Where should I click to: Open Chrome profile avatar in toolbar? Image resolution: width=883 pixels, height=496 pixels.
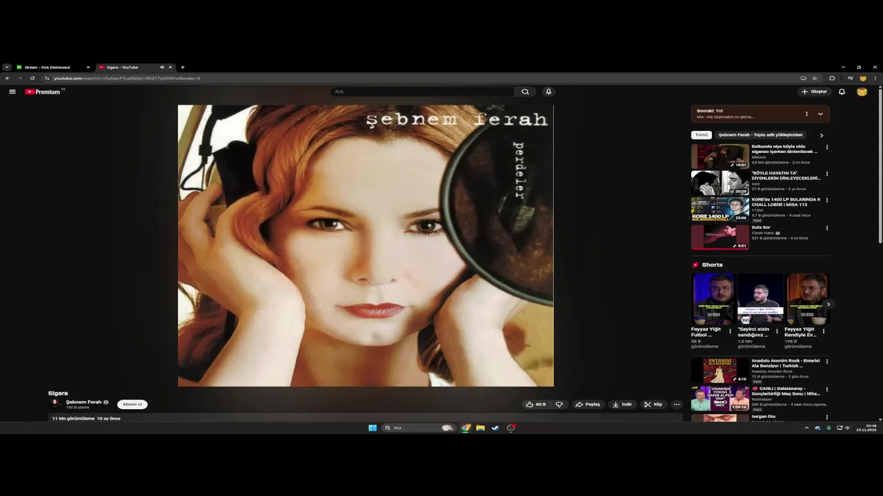coord(862,78)
